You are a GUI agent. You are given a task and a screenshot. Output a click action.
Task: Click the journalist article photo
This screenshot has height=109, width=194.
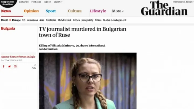tap(88, 81)
